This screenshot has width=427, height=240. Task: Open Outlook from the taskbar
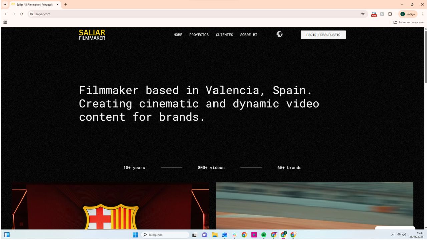(225, 235)
